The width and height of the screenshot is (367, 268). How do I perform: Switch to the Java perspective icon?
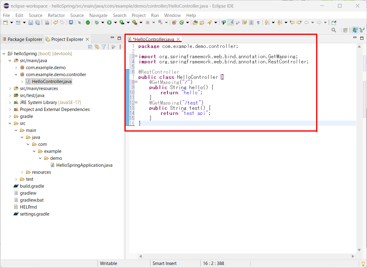[x=355, y=30]
